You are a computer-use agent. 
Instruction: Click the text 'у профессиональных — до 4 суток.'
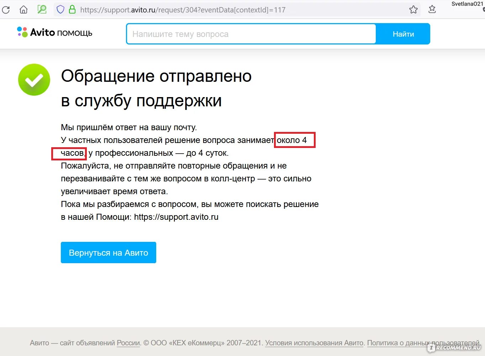coord(159,153)
